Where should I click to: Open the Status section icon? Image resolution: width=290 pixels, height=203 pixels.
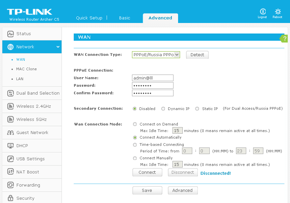click(11, 34)
